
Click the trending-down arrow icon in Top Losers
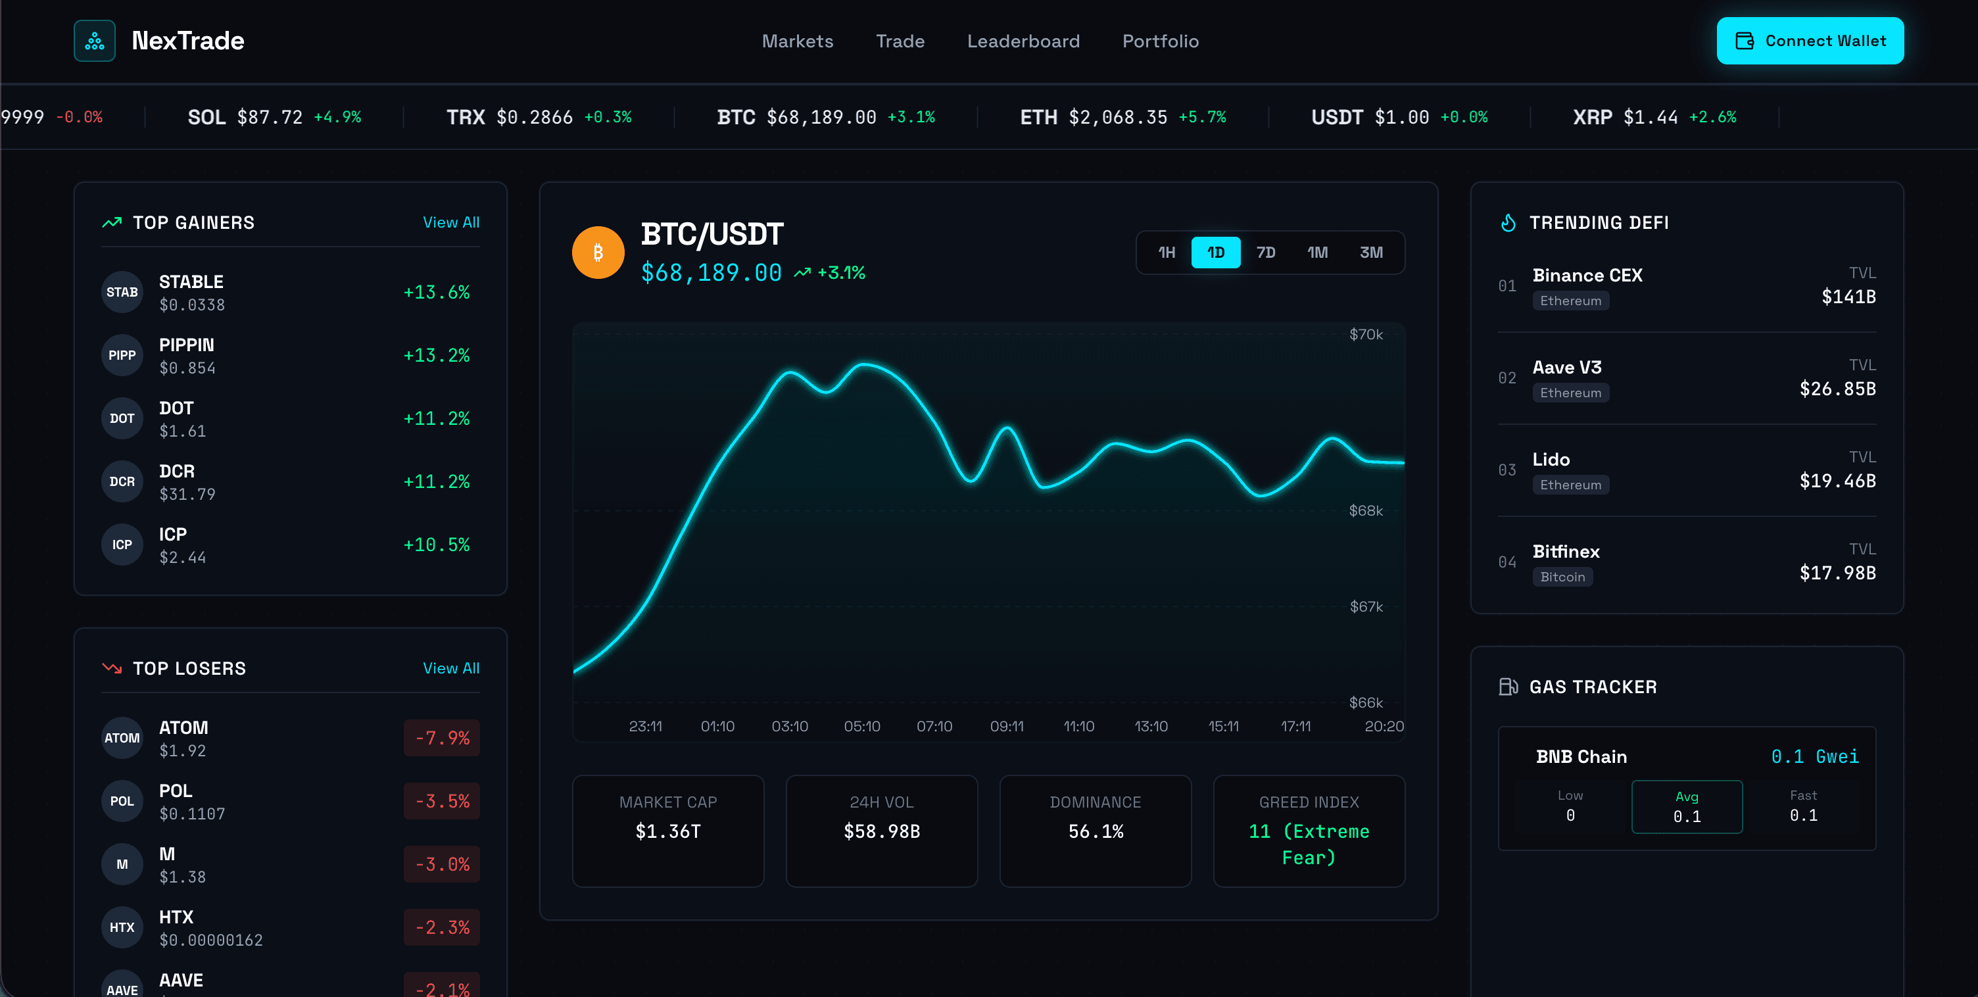(x=112, y=668)
